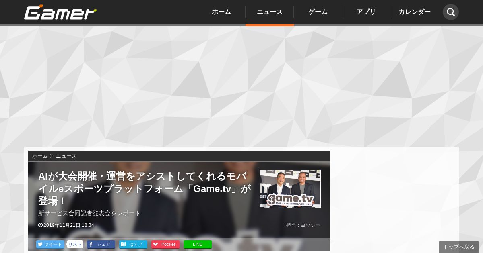The width and height of the screenshot is (483, 253).
Task: Open the アプリ menu item
Action: click(x=366, y=12)
